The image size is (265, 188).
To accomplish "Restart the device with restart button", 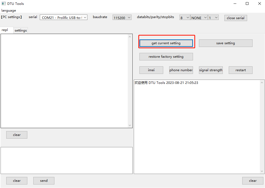I will [240, 70].
